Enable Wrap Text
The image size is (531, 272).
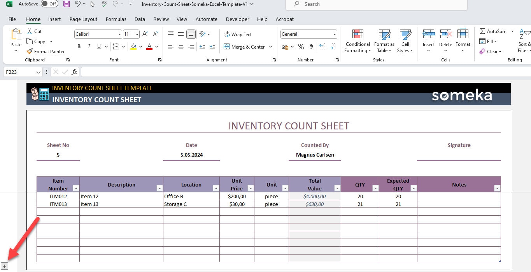pyautogui.click(x=238, y=34)
